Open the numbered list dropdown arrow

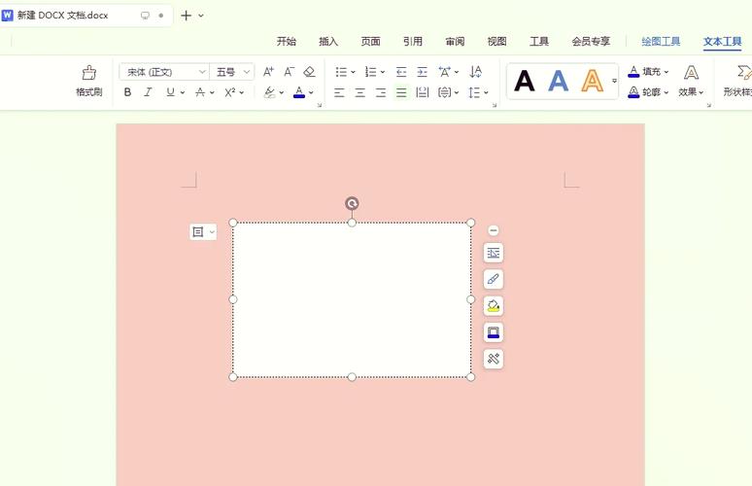pyautogui.click(x=383, y=73)
